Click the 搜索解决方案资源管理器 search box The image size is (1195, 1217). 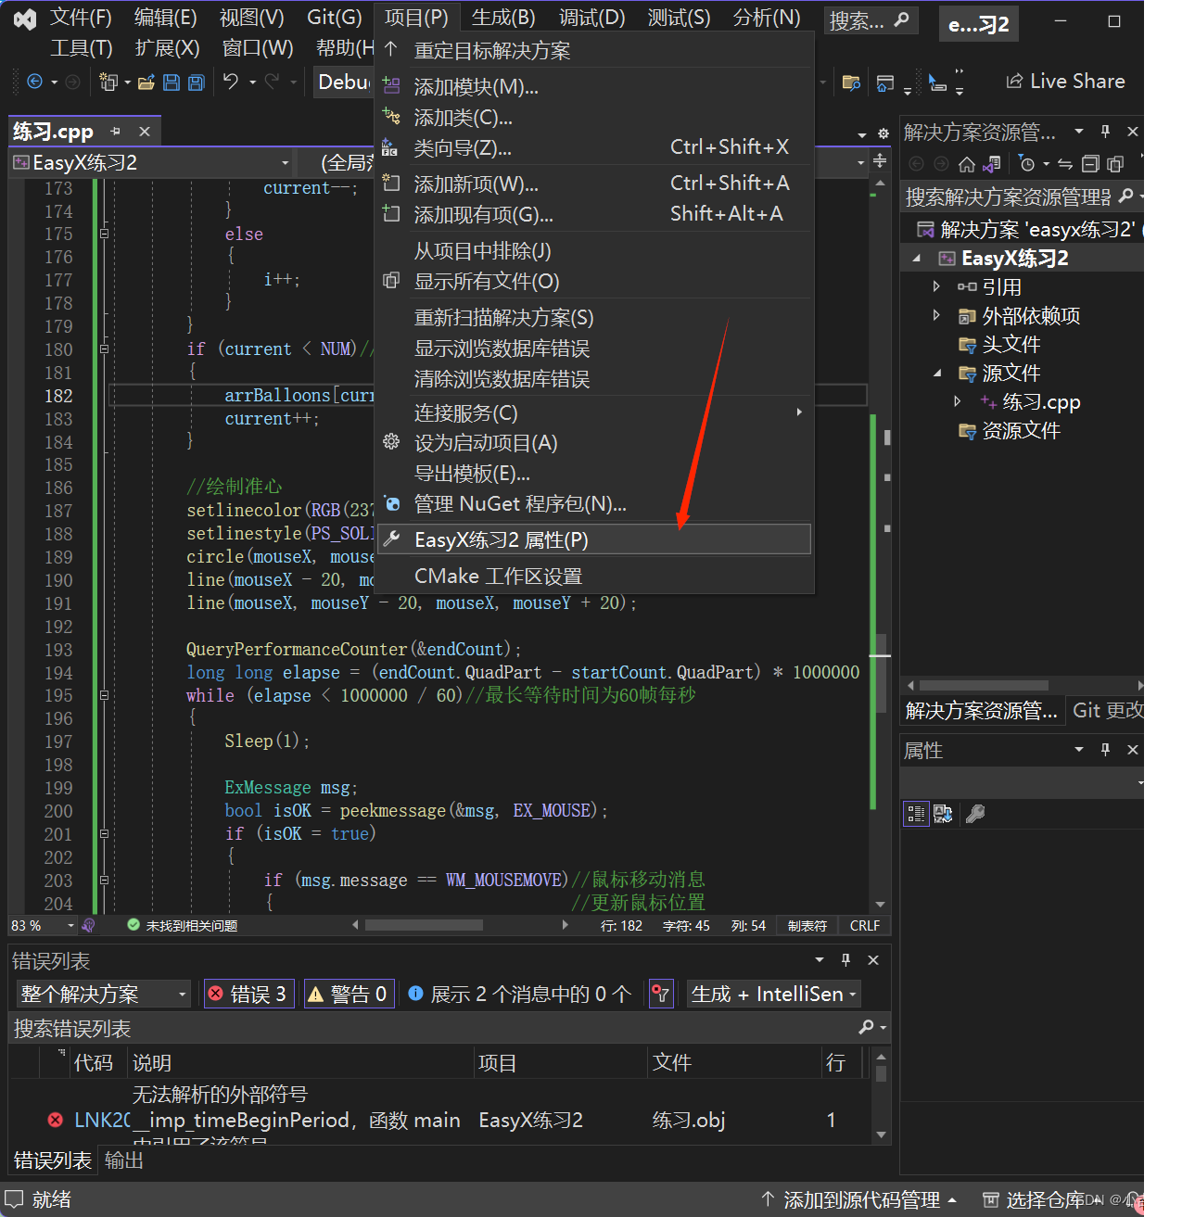[1008, 196]
